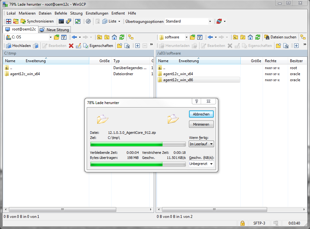
Task: Click remote panel open directory icon
Action: (x=192, y=37)
